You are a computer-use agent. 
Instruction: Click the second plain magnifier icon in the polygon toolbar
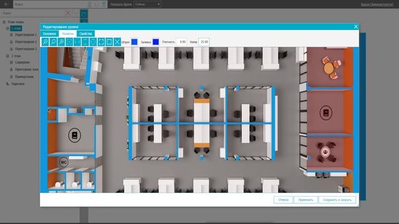coord(53,42)
